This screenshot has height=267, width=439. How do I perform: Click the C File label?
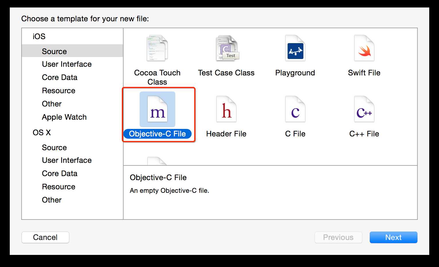click(x=295, y=134)
